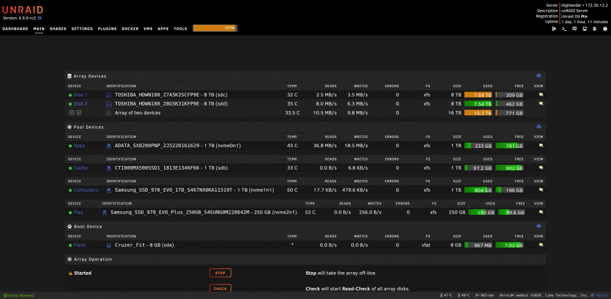Switch to the Docker menu
Image resolution: width=611 pixels, height=299 pixels.
coord(130,29)
